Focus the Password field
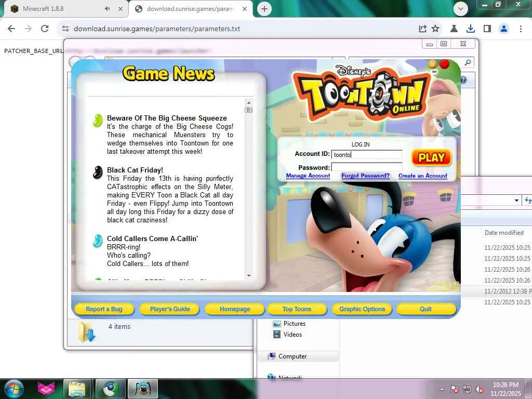The width and height of the screenshot is (532, 399). (367, 167)
